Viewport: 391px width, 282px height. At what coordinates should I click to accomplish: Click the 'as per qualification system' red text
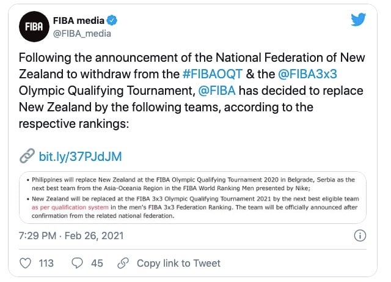tap(70, 207)
